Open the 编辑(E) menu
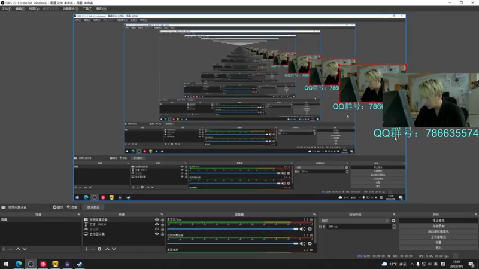Viewport: 479px width, 269px height. pos(20,8)
